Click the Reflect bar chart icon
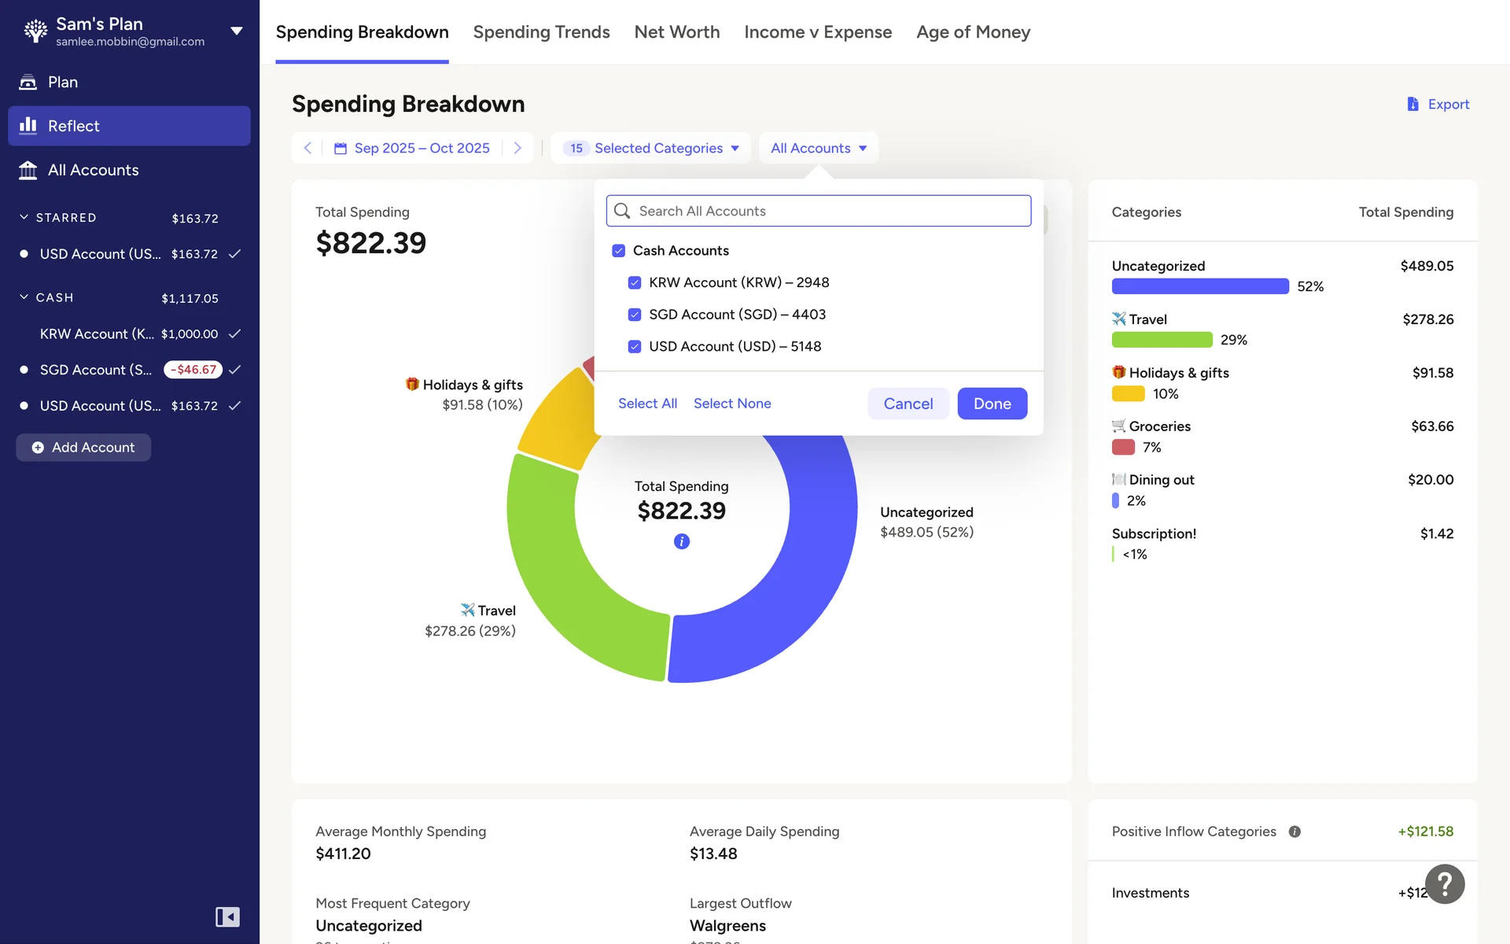The width and height of the screenshot is (1510, 944). pyautogui.click(x=28, y=126)
